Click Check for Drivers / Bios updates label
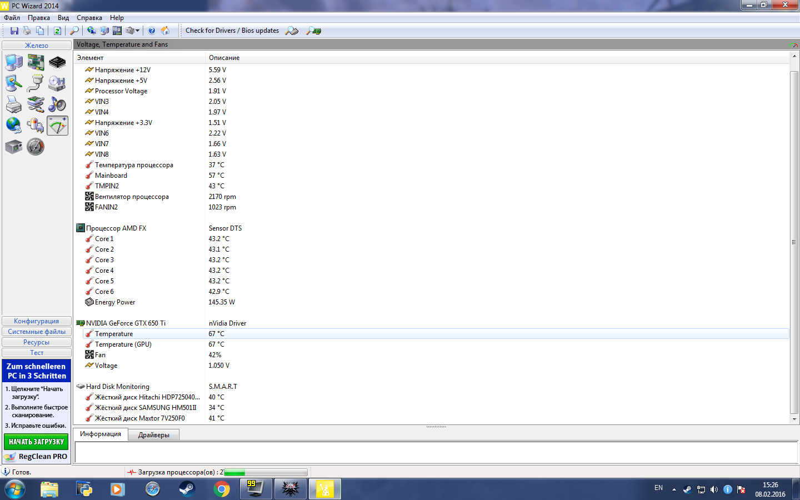Screen dimensions: 800x500 point(232,31)
